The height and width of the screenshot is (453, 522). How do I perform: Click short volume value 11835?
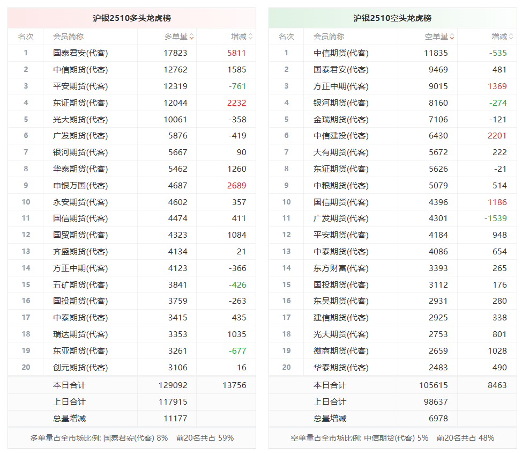(436, 53)
